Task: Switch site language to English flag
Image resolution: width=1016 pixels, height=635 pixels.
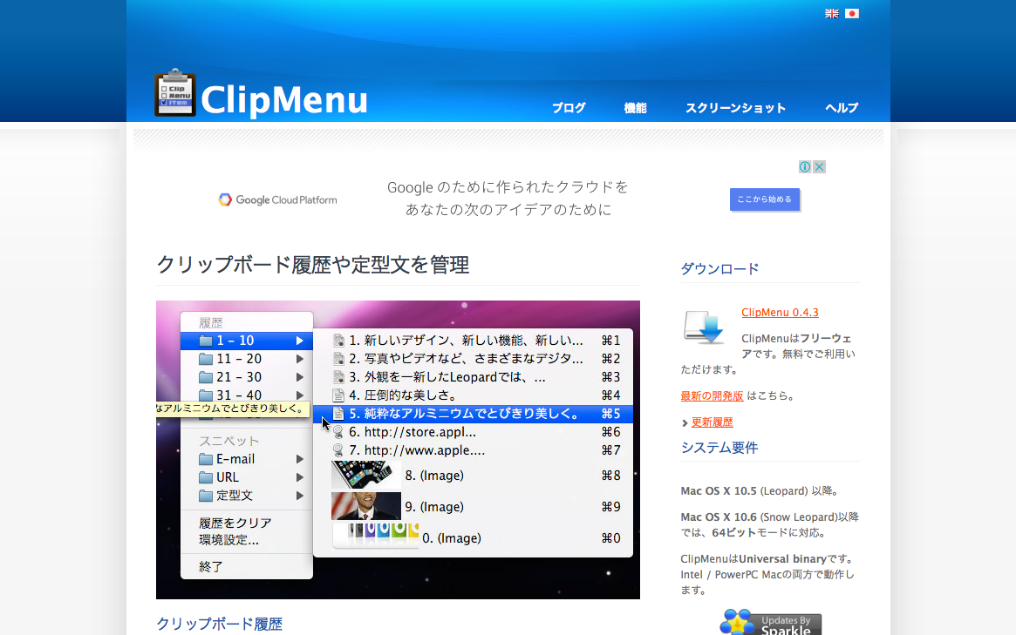Action: tap(831, 14)
